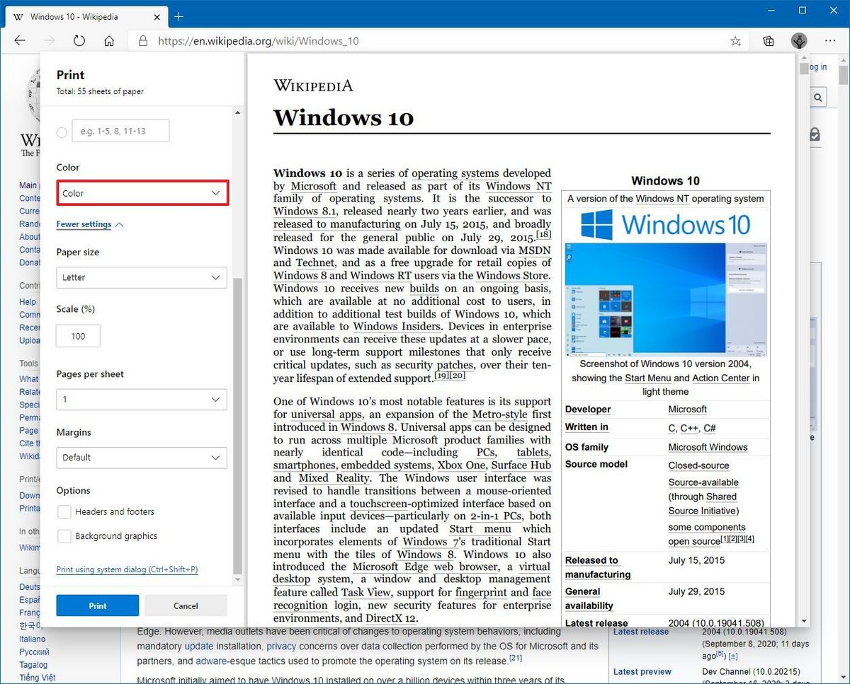
Task: Click the Action Center link in caption
Action: pos(721,378)
